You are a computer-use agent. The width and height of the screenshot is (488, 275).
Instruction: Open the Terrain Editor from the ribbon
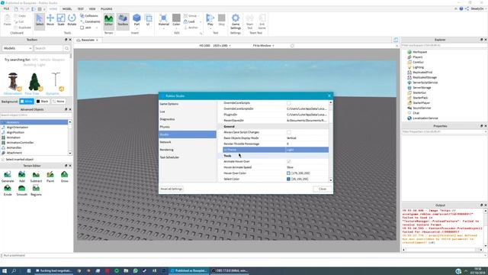click(x=108, y=21)
